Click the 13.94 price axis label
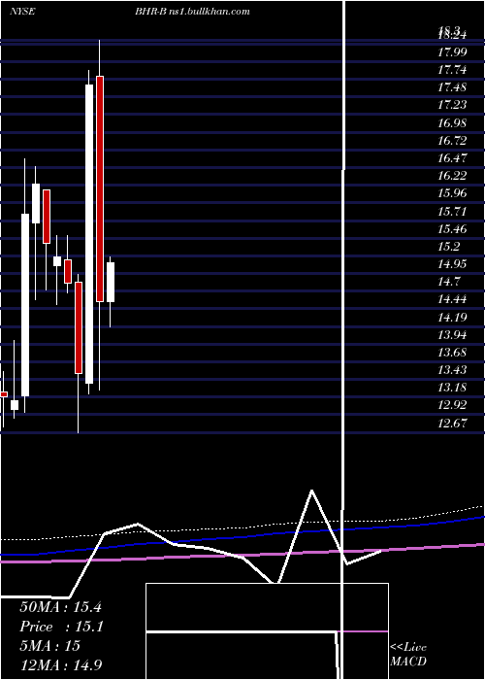 [x=452, y=335]
